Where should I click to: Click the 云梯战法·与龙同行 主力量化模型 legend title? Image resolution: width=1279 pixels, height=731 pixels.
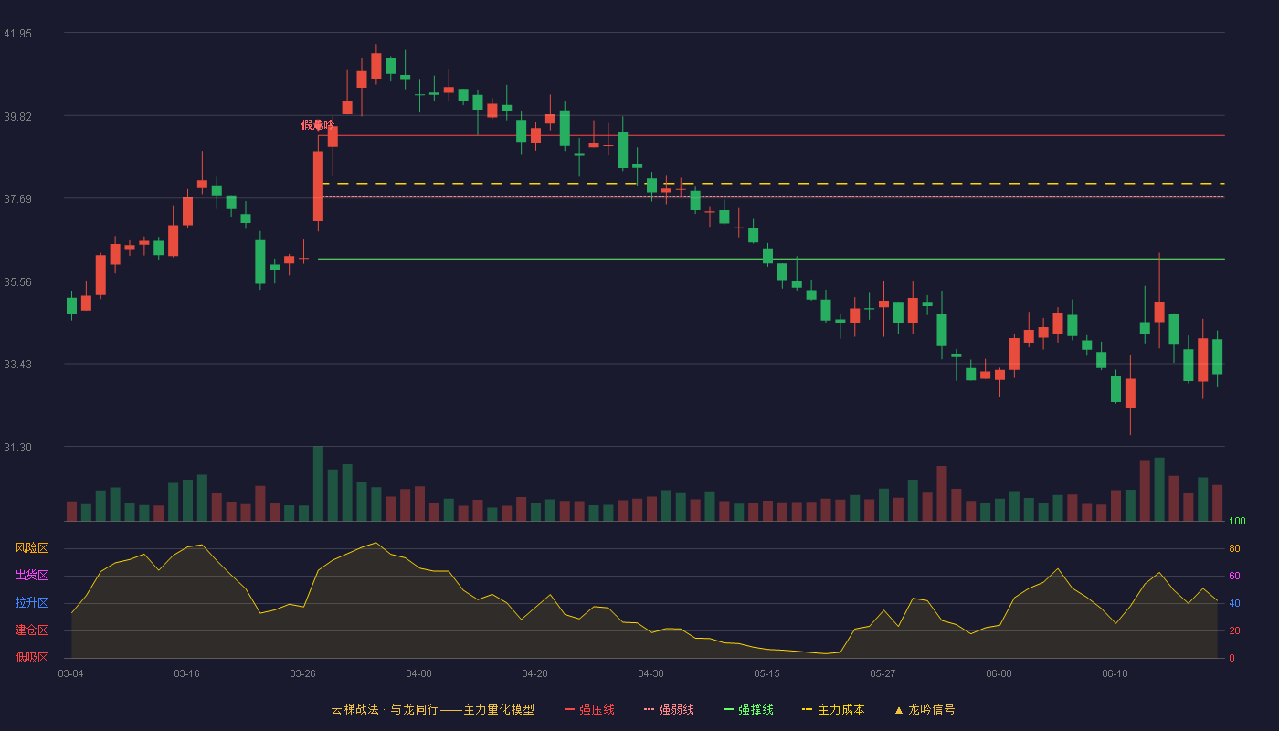pyautogui.click(x=432, y=709)
